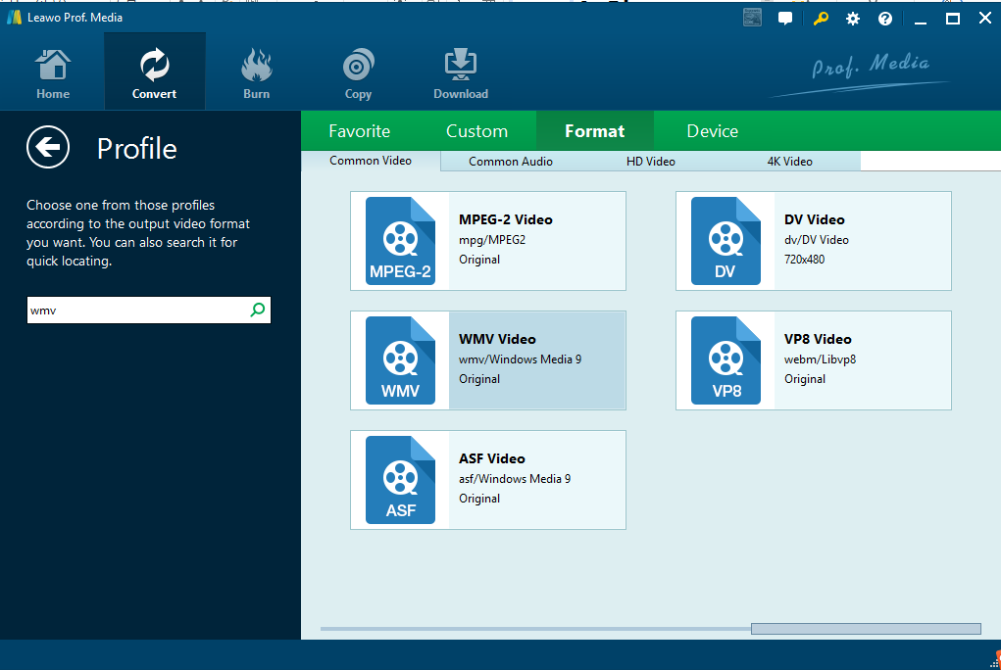The height and width of the screenshot is (670, 1001).
Task: Click the profile search field containing wmv
Action: (x=135, y=311)
